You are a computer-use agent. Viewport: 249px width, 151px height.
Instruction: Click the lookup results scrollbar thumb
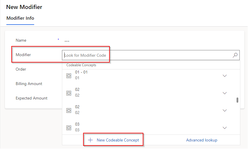(237, 100)
